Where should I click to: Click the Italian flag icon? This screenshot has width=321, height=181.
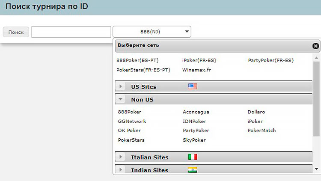193,157
